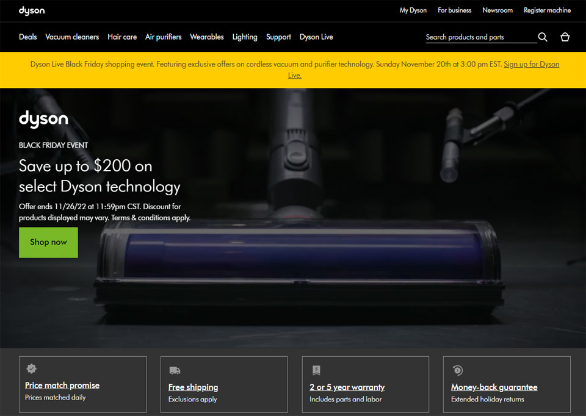Click the green Shop now button

tap(49, 242)
